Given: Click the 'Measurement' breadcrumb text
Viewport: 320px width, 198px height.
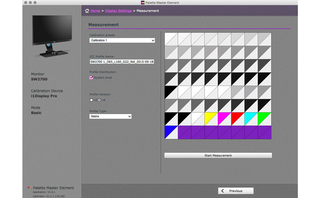Looking at the screenshot, I should pyautogui.click(x=148, y=11).
